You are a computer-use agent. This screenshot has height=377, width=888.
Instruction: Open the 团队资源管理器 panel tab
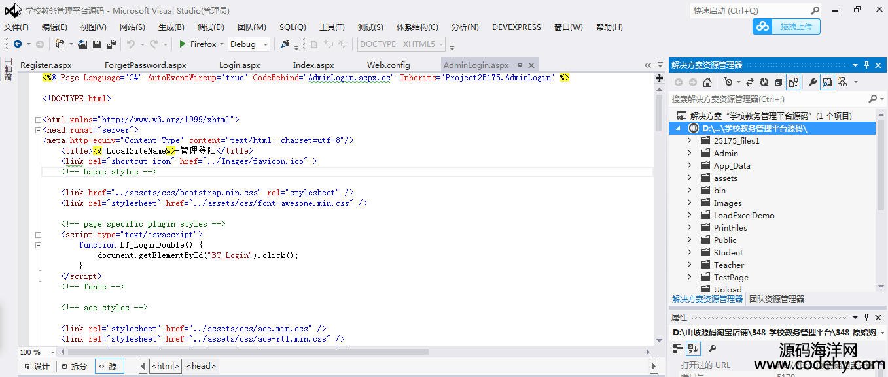776,299
